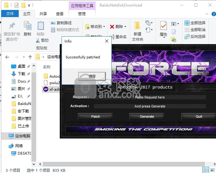Click the Paste clipboard icon
The image size is (216, 173).
tap(41, 25)
